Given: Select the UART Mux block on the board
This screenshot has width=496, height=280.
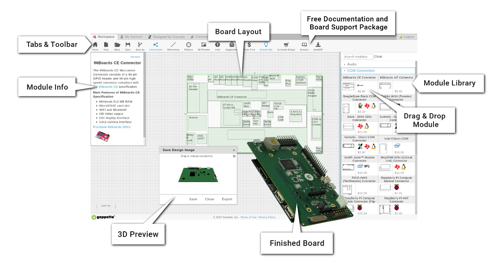Looking at the screenshot, I should tap(247, 105).
